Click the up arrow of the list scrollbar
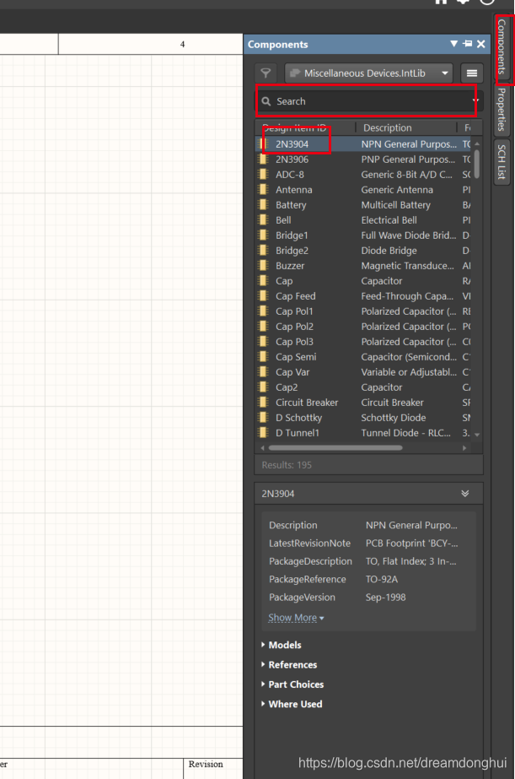The image size is (515, 779). coord(477,143)
